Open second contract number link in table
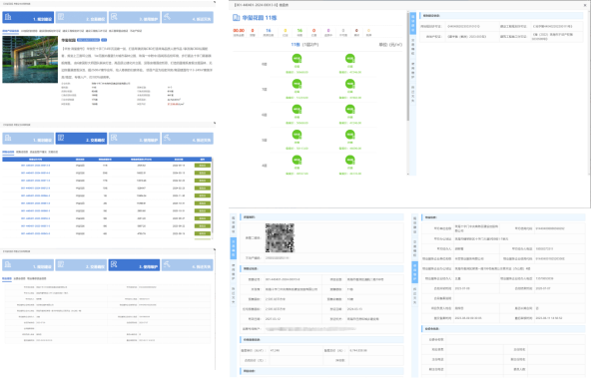 click(35, 173)
